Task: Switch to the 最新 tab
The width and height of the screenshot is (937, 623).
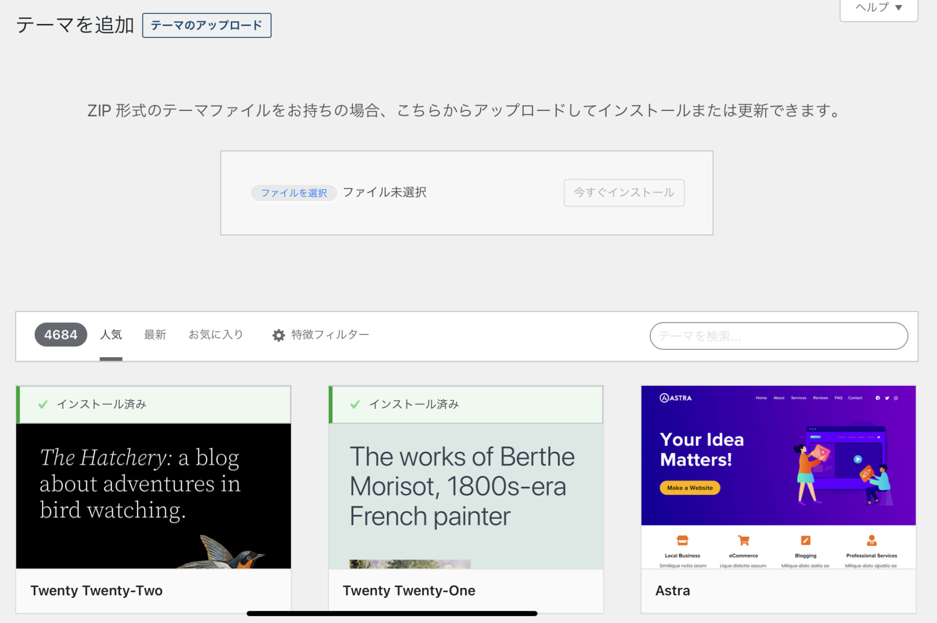Action: [x=155, y=335]
